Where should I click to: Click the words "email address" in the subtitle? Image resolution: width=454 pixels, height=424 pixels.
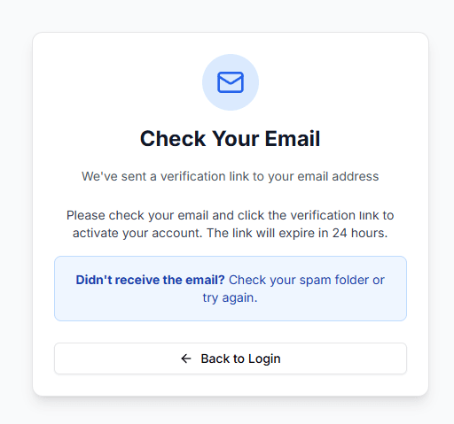click(x=338, y=176)
